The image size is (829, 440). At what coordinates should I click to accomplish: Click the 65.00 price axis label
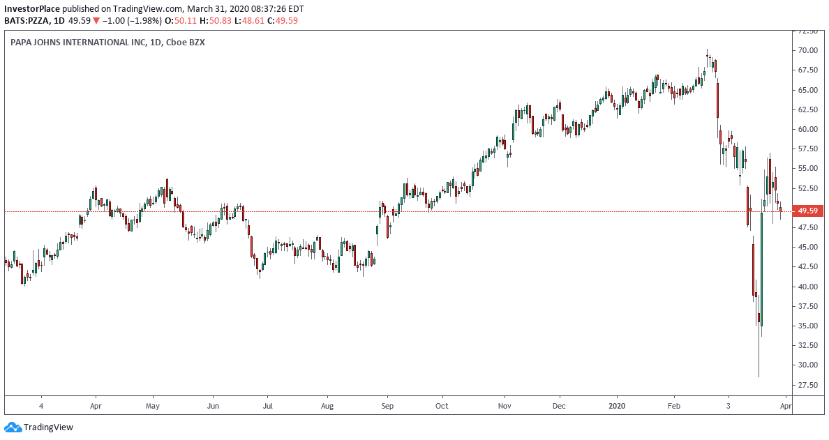808,90
